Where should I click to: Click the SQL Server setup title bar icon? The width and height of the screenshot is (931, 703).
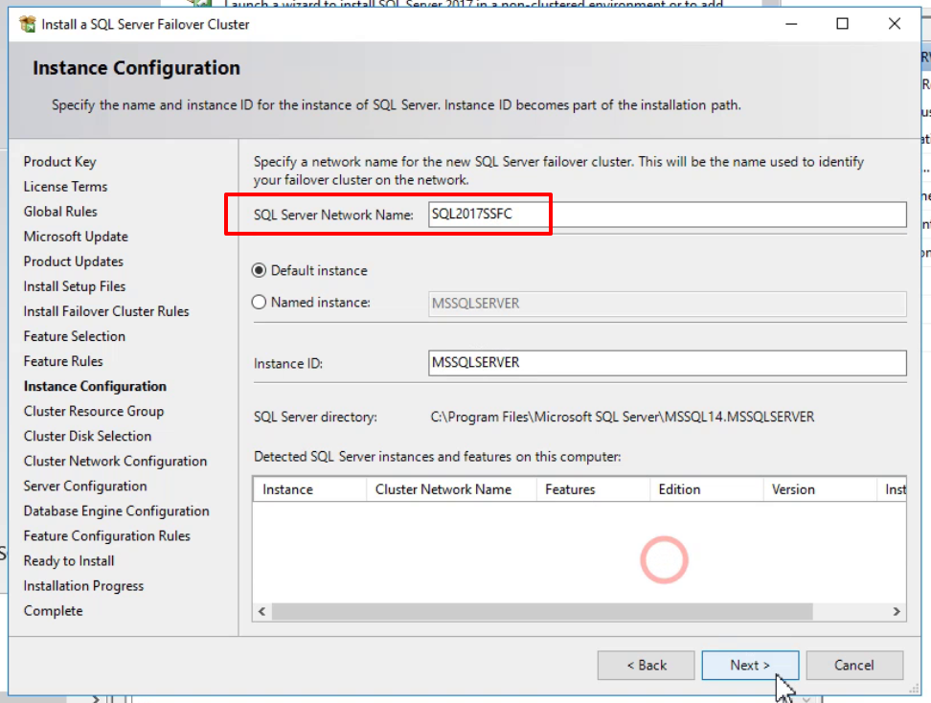28,24
